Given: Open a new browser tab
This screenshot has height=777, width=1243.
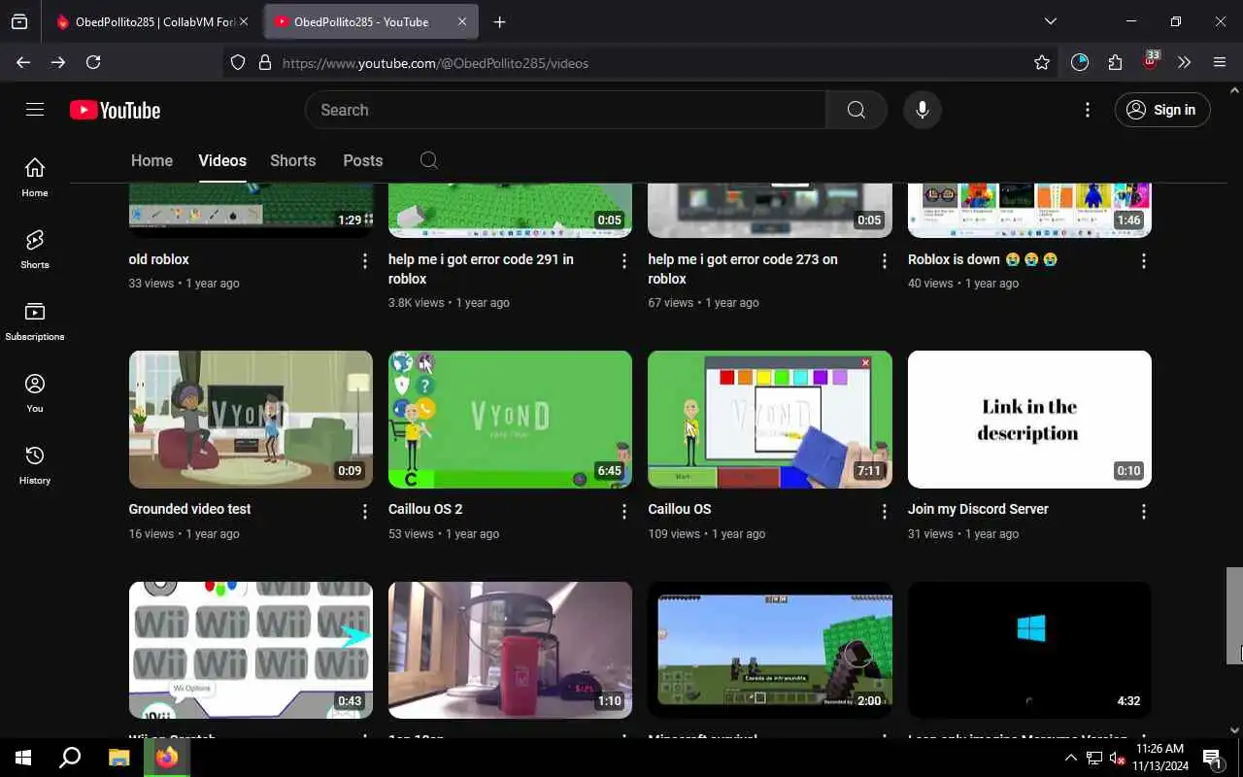Looking at the screenshot, I should (x=499, y=21).
